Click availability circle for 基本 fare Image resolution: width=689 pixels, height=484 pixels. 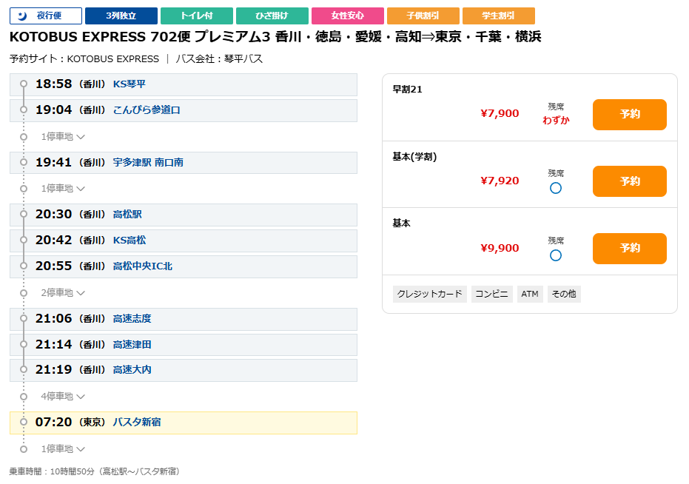click(x=556, y=255)
